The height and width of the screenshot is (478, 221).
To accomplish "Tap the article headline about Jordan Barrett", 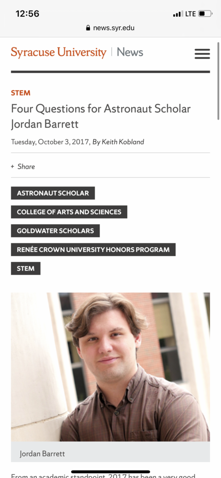I will [x=101, y=116].
